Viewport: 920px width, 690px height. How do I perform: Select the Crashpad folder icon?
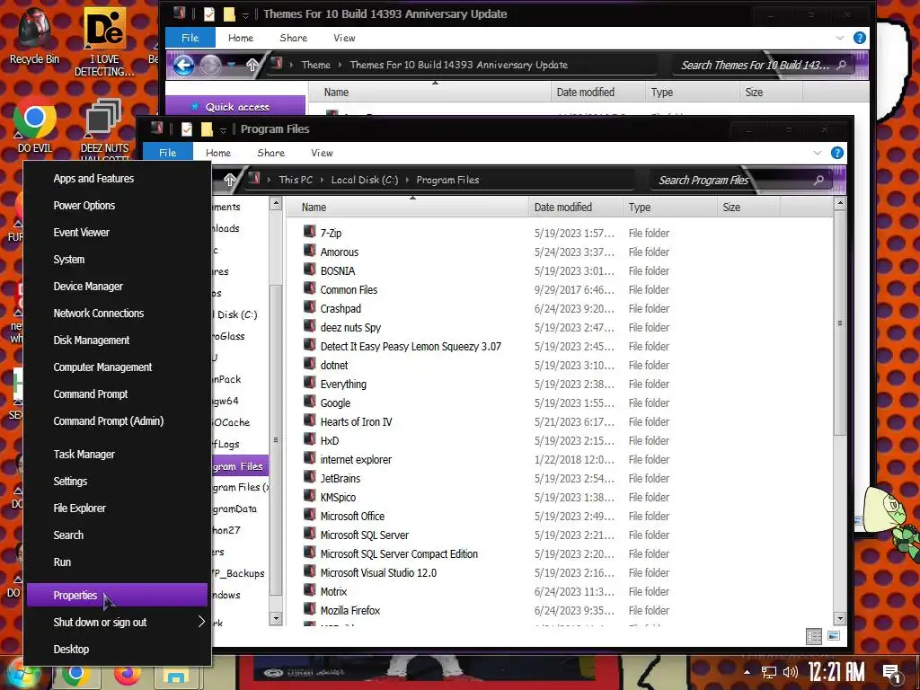(x=310, y=307)
